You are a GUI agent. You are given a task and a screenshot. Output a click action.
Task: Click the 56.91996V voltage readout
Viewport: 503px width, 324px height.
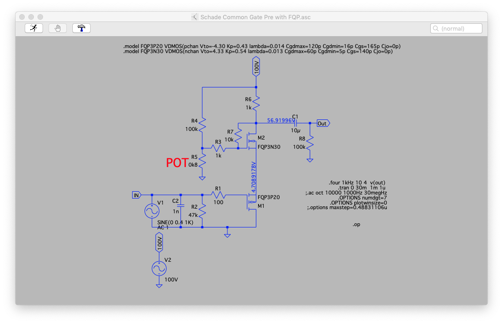281,120
